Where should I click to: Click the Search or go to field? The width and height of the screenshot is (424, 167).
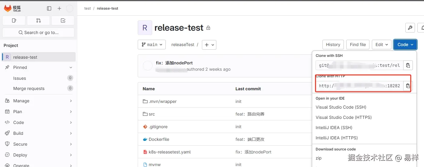pyautogui.click(x=38, y=32)
